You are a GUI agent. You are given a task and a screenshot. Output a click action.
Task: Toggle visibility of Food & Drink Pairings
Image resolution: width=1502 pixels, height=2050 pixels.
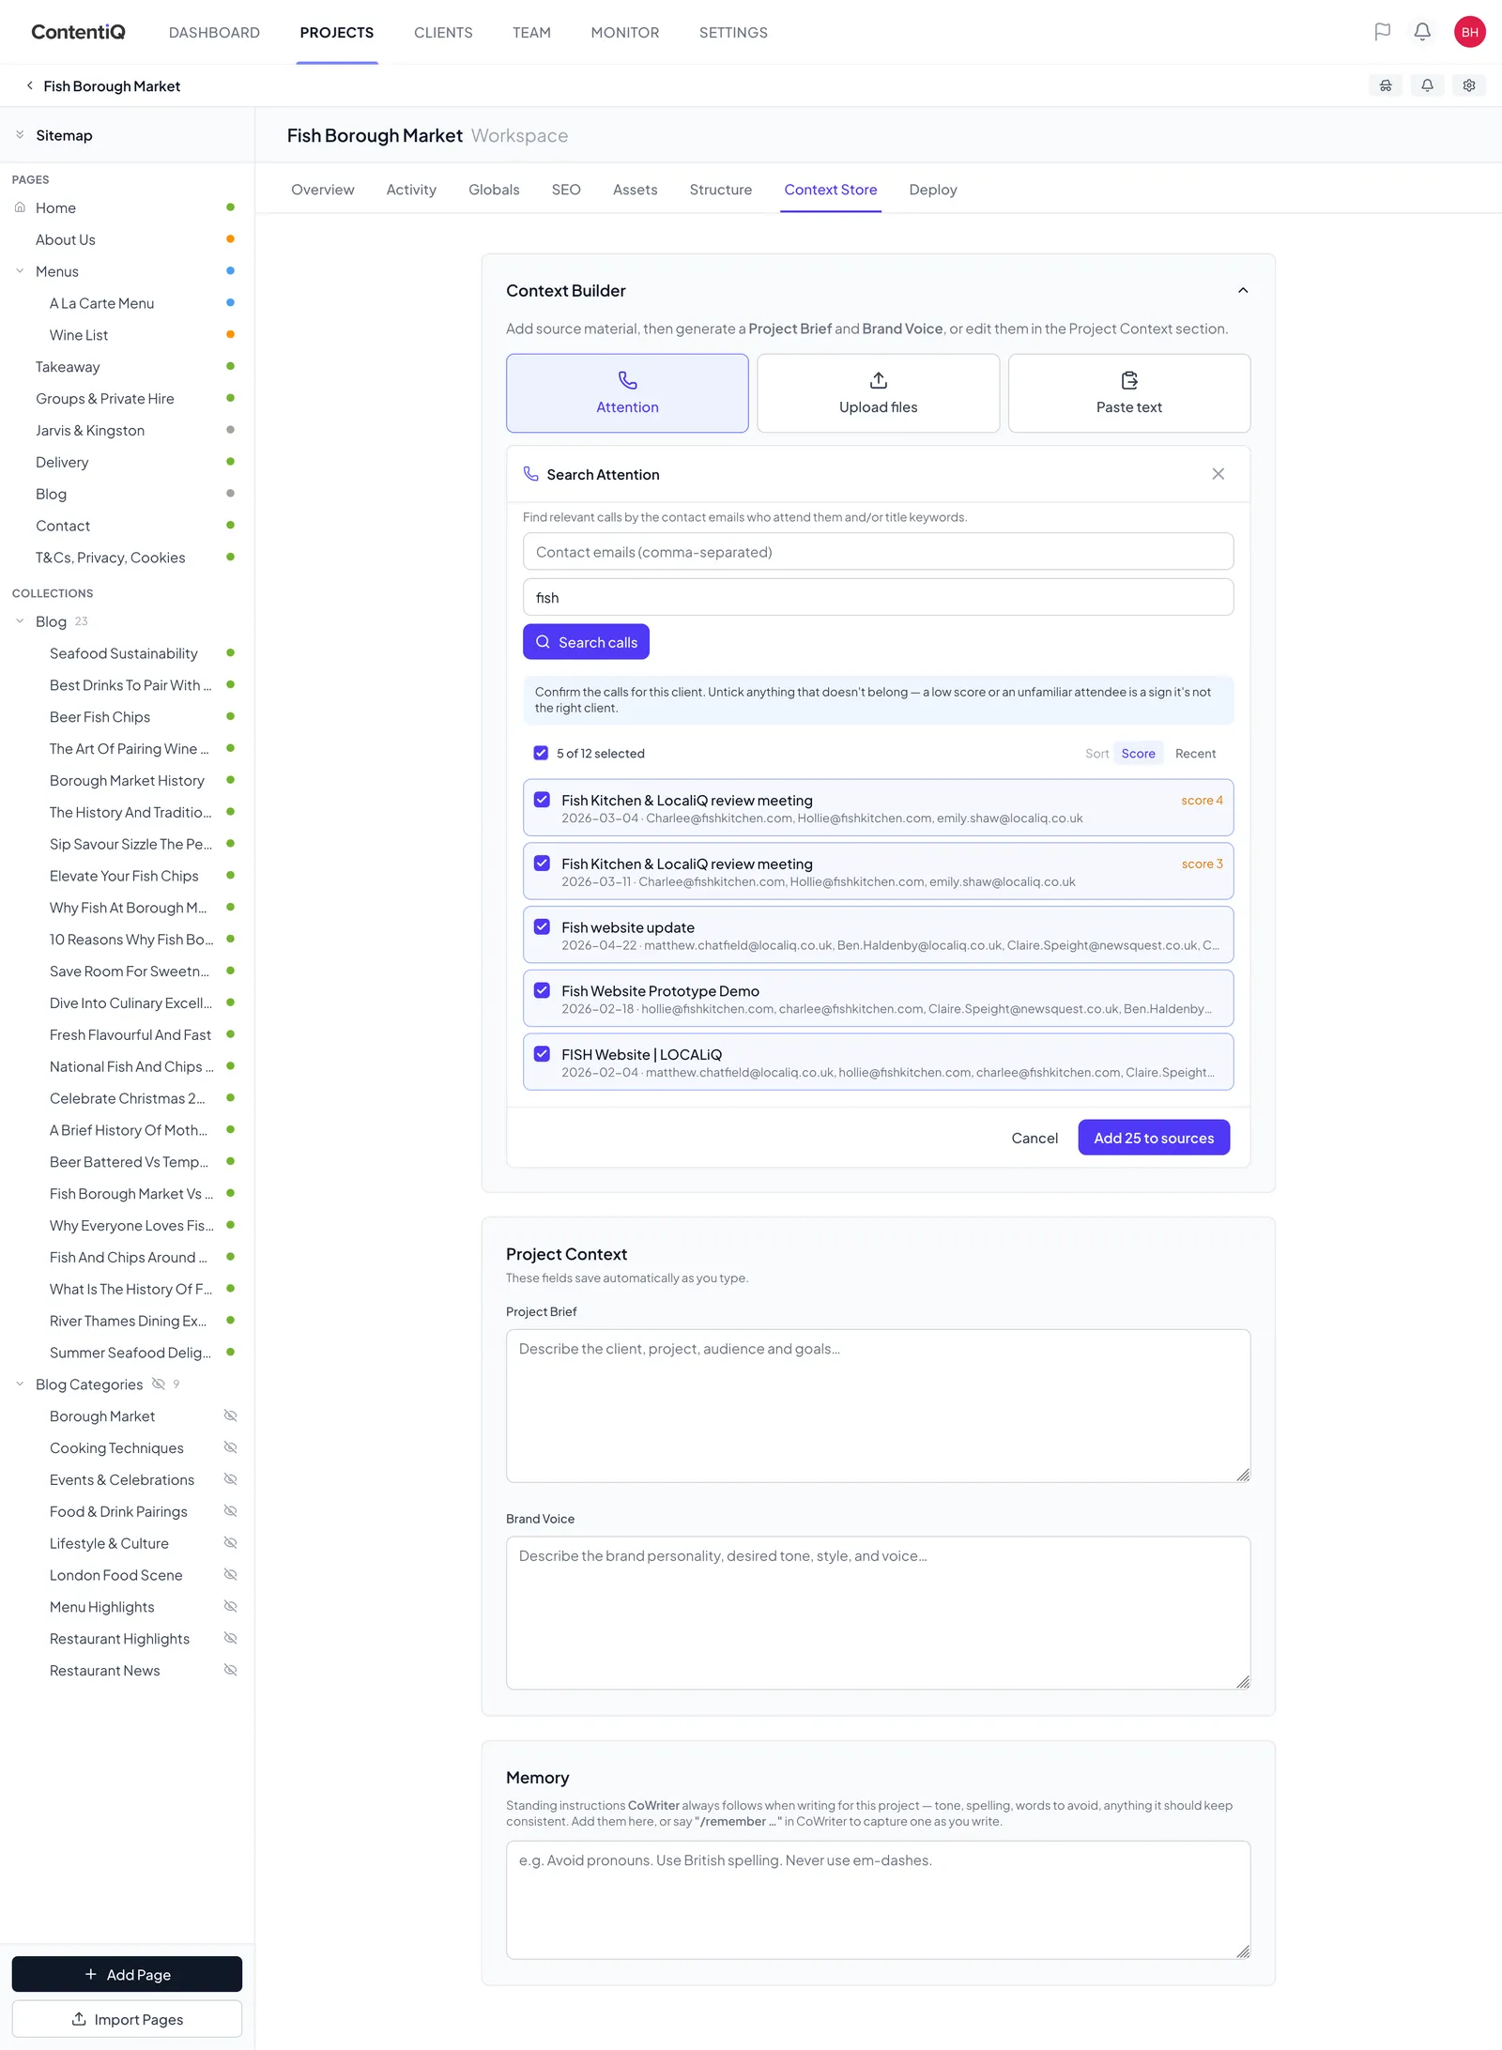(230, 1511)
